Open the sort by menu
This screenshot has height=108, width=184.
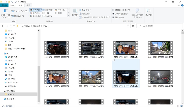[75, 13]
